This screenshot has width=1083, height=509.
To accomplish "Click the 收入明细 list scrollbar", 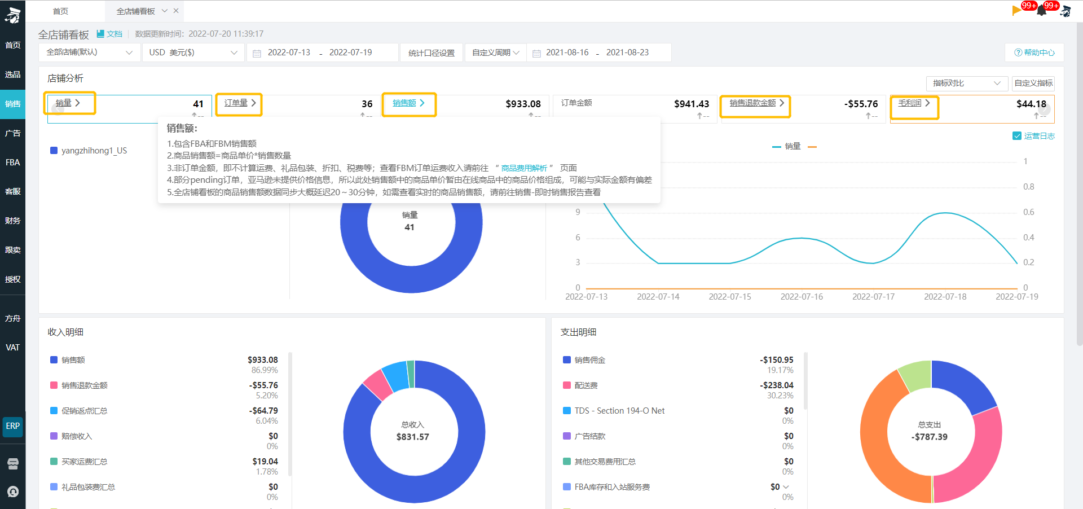I will coord(290,413).
